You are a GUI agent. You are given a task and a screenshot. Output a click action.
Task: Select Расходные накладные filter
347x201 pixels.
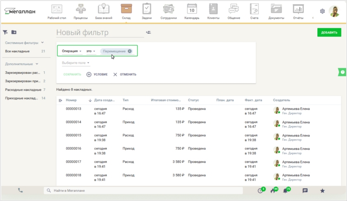[x=23, y=90]
